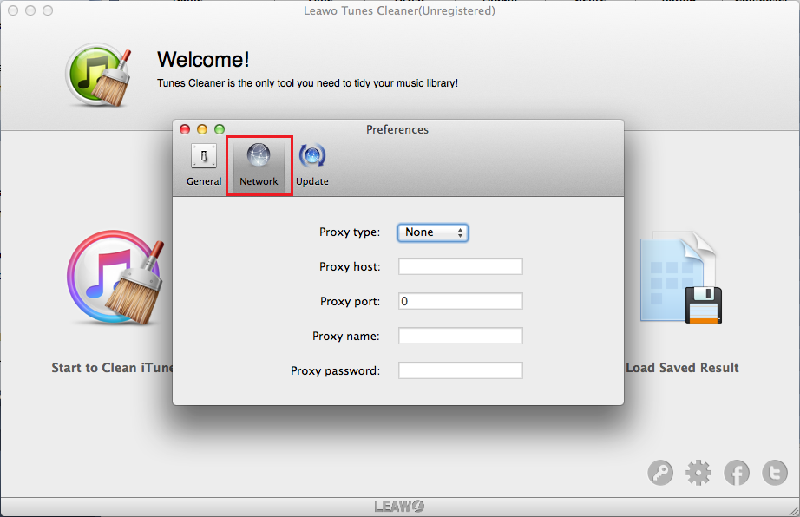Click the gear settings icon
Screen dimensions: 800x517
[x=698, y=473]
